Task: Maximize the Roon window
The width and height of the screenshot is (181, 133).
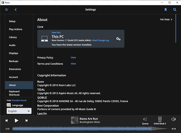Action: click(x=169, y=2)
